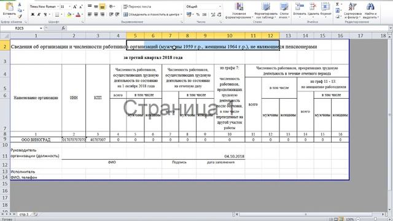The height and width of the screenshot is (221, 393).
Task: Toggle bold (Ж) formatting
Action: point(33,15)
